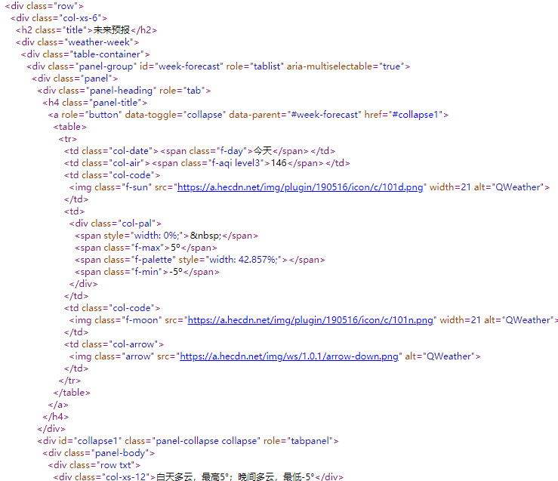The height and width of the screenshot is (481, 558).
Task: Click the opening table tag
Action: 69,127
